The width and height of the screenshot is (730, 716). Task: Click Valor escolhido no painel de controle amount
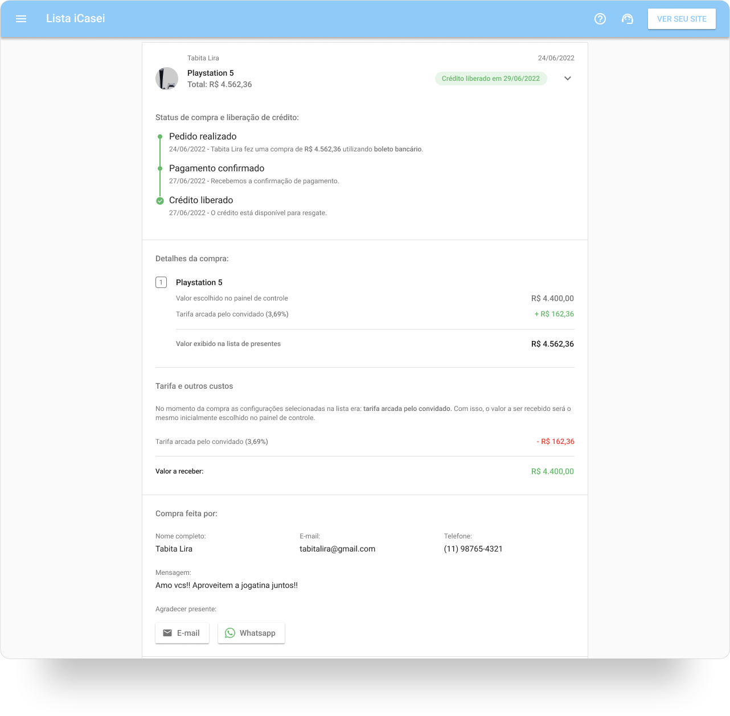[552, 298]
